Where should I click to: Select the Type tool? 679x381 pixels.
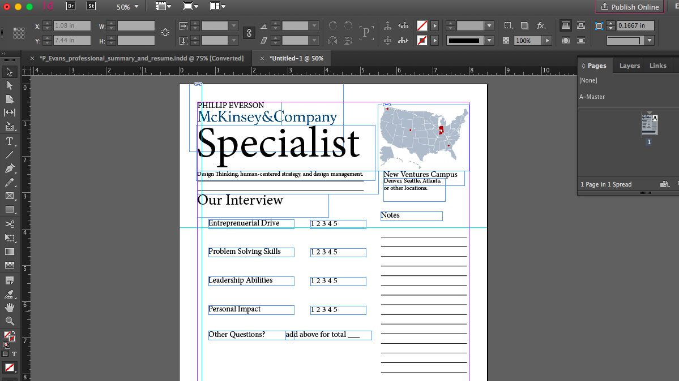click(x=9, y=141)
